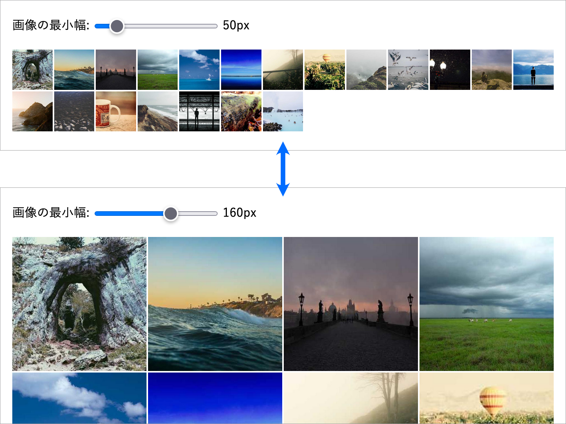This screenshot has width=566, height=424.
Task: Click the bottom '画像の最小幅:' label
Action: [x=51, y=212]
